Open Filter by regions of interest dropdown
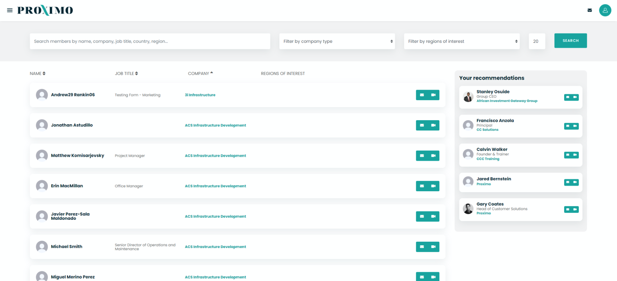 pyautogui.click(x=462, y=41)
